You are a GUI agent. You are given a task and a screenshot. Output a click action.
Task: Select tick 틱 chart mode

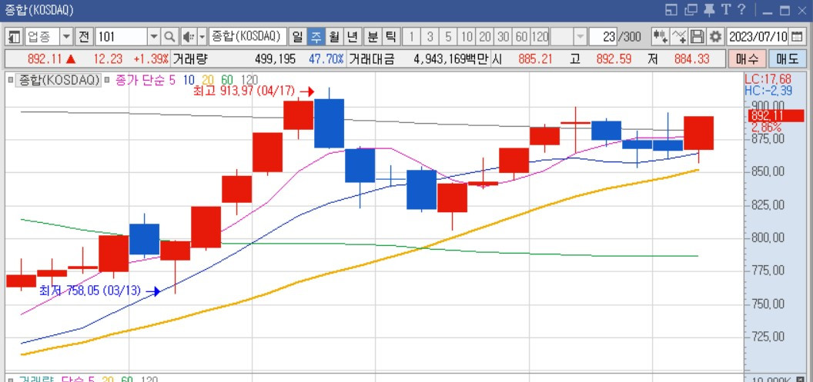pyautogui.click(x=390, y=37)
